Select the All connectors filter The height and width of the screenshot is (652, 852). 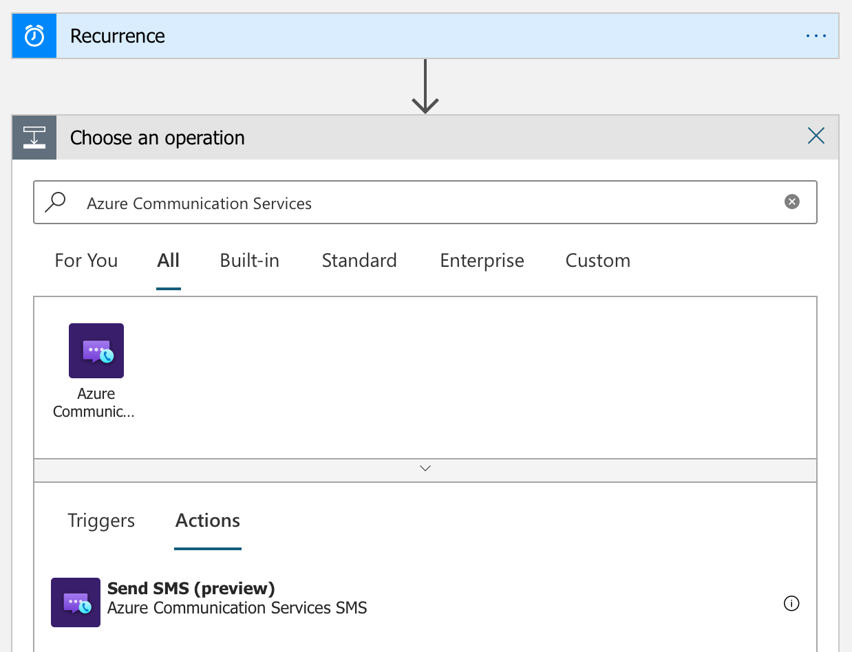click(168, 261)
